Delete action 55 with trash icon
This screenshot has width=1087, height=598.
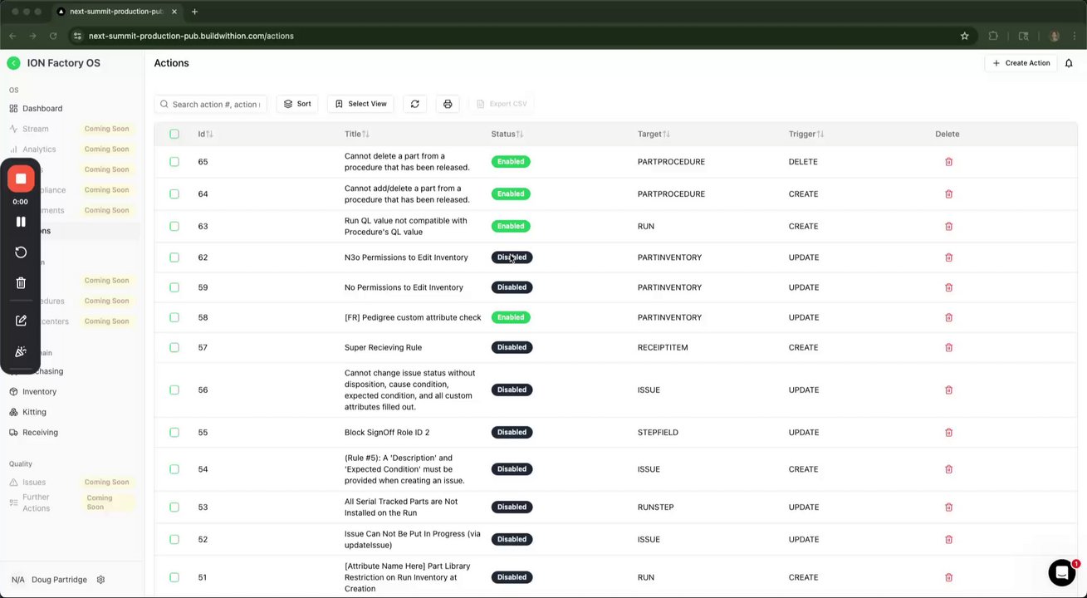coord(948,433)
